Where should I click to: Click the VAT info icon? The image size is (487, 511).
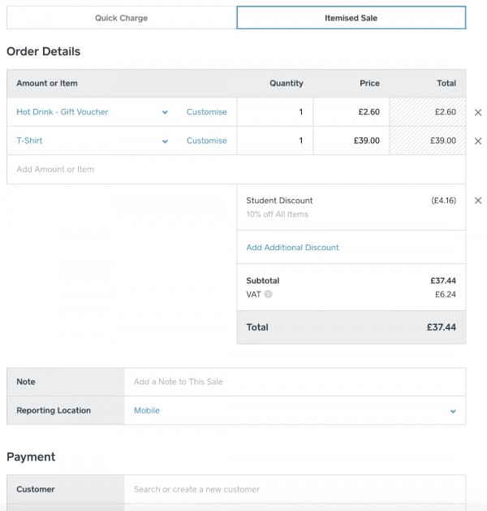point(269,294)
